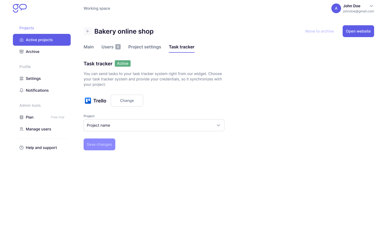387x242 pixels.
Task: Click the app logo in top-left corner
Action: point(20,8)
